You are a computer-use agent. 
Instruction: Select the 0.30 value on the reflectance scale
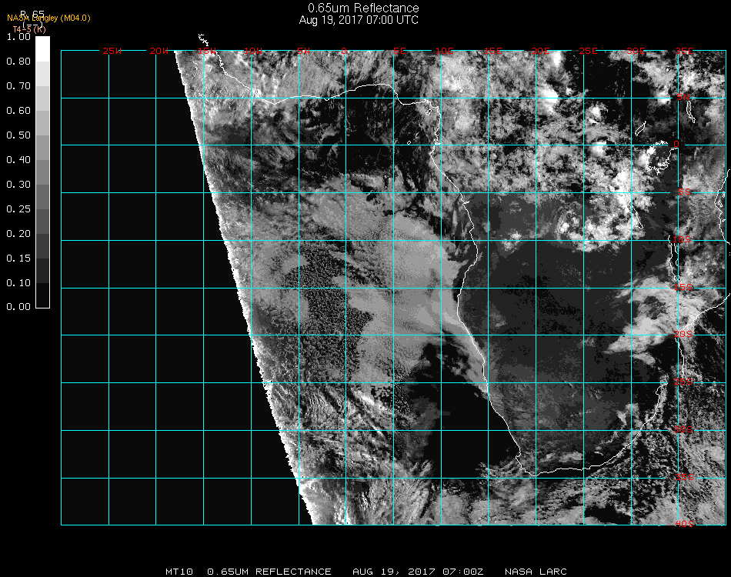pyautogui.click(x=18, y=185)
